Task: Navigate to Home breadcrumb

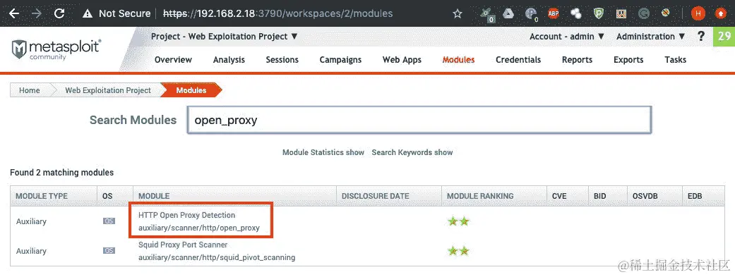Action: pyautogui.click(x=29, y=90)
